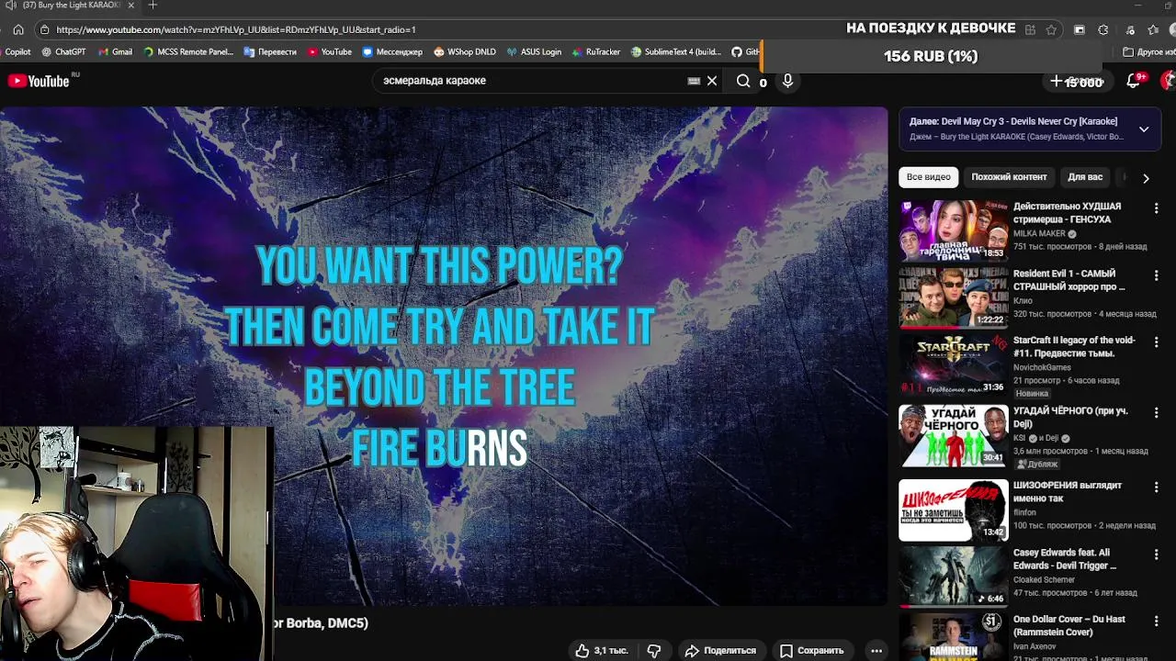The height and width of the screenshot is (661, 1176).
Task: Open on-screen keyboard in search box
Action: click(x=694, y=81)
